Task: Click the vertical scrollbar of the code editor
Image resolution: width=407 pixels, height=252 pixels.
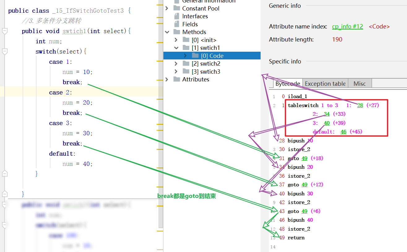Action: 161,115
